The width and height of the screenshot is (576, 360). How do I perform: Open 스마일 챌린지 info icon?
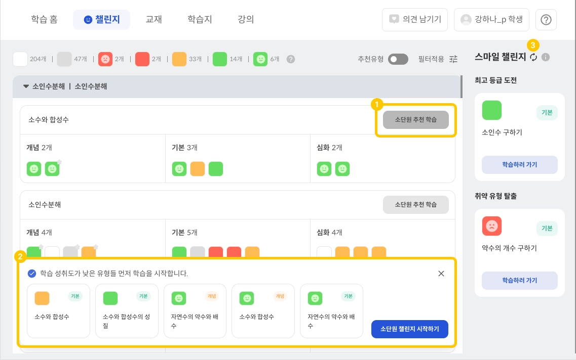pyautogui.click(x=546, y=57)
